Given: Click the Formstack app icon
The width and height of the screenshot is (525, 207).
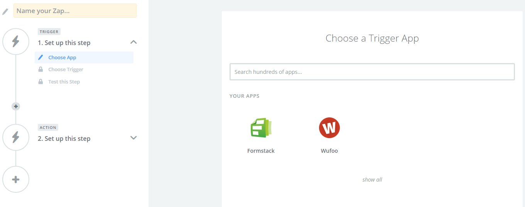Looking at the screenshot, I should pos(261,128).
